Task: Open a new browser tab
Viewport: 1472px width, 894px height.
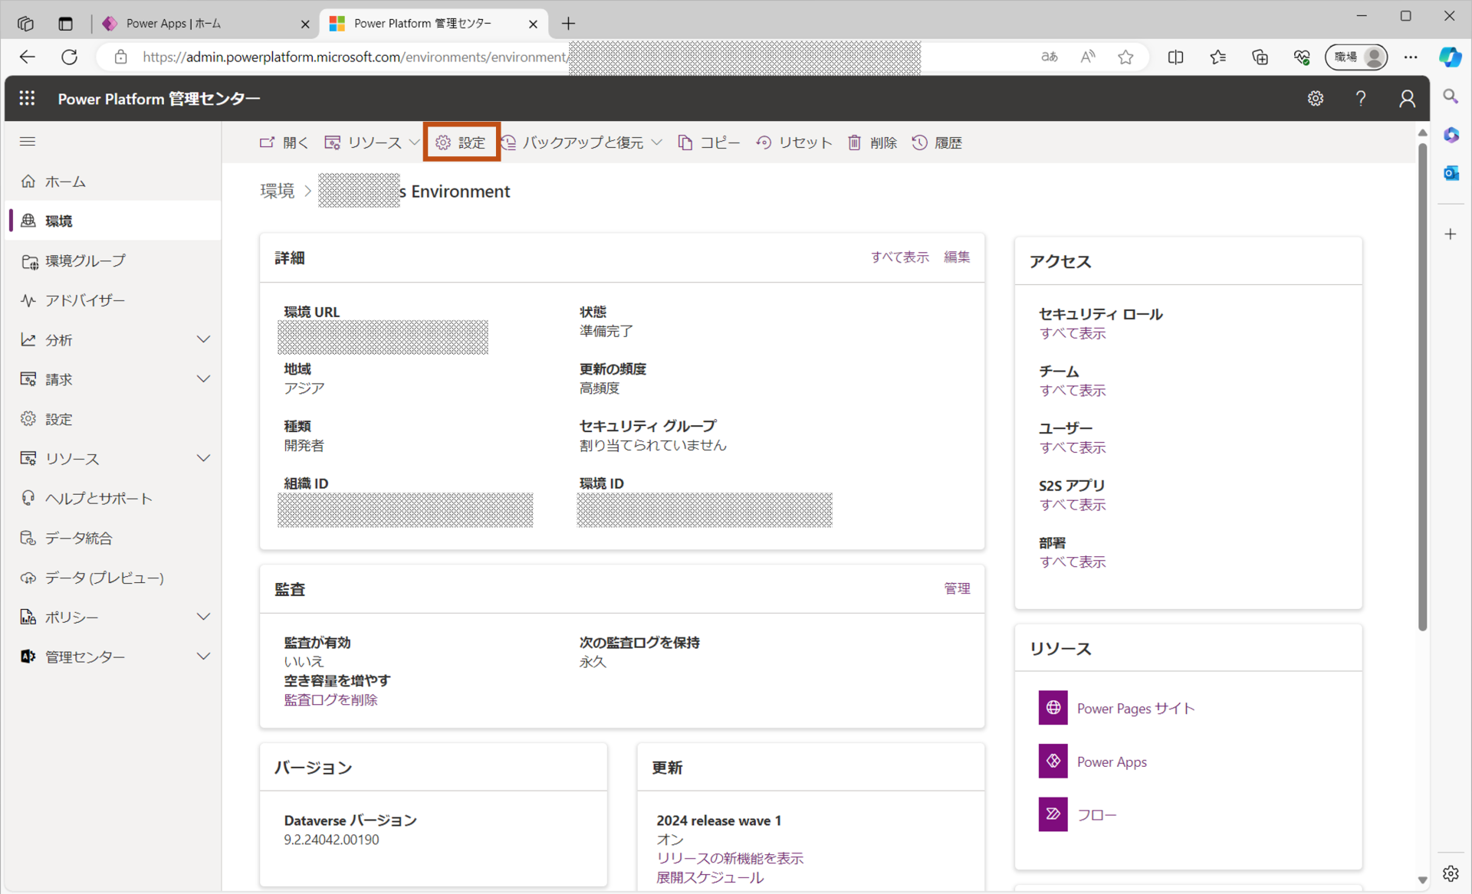Action: pyautogui.click(x=568, y=24)
